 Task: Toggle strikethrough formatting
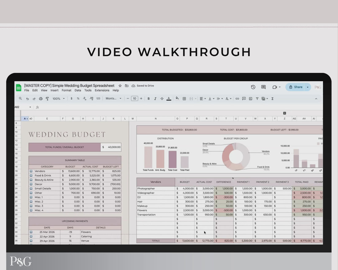[162, 99]
